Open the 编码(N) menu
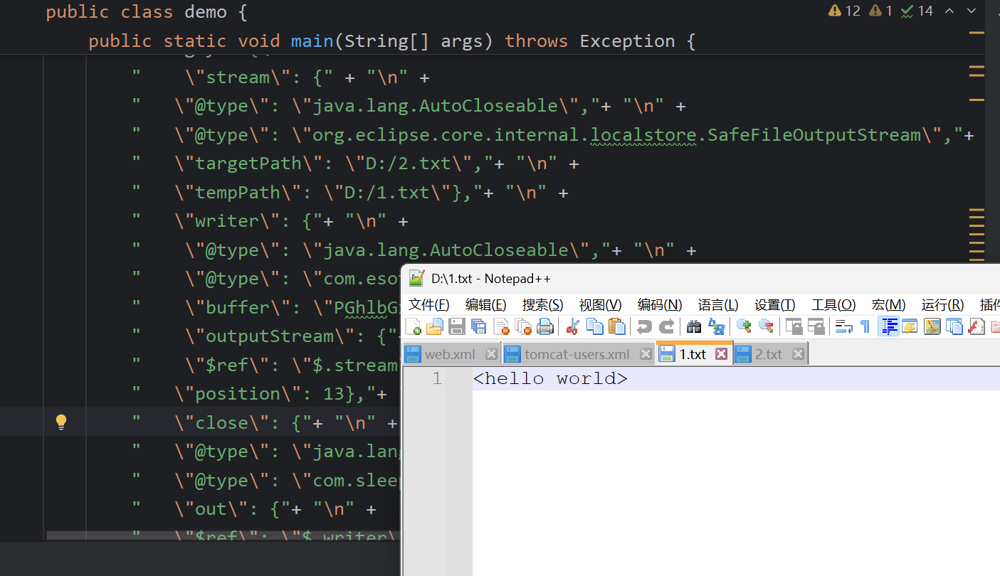Image resolution: width=1000 pixels, height=576 pixels. pyautogui.click(x=660, y=305)
